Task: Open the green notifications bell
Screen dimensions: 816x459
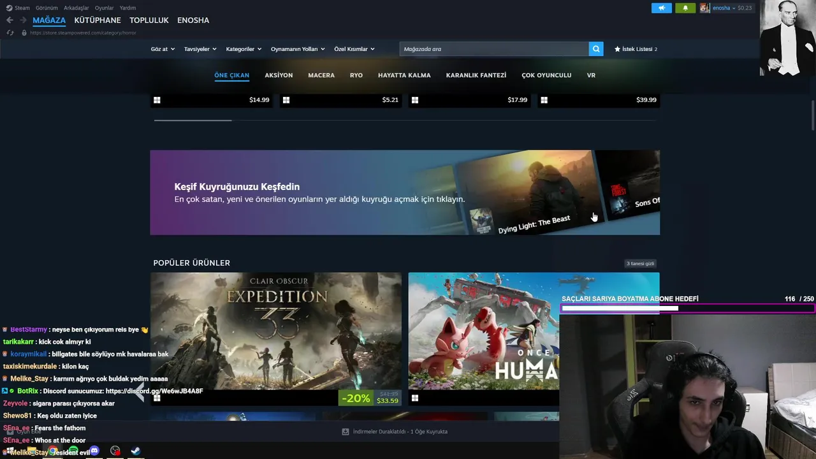Action: [685, 8]
